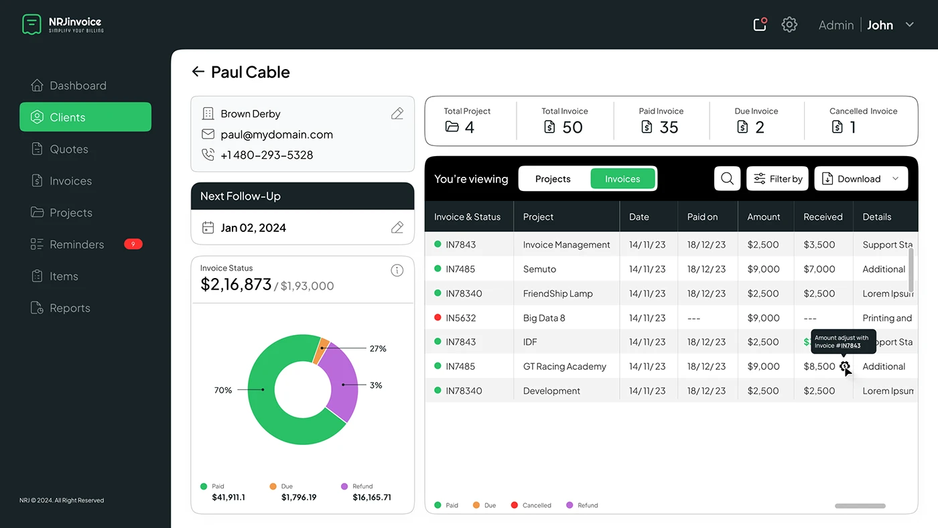Edit the Next Follow-Up date
This screenshot has width=938, height=528.
tap(397, 228)
